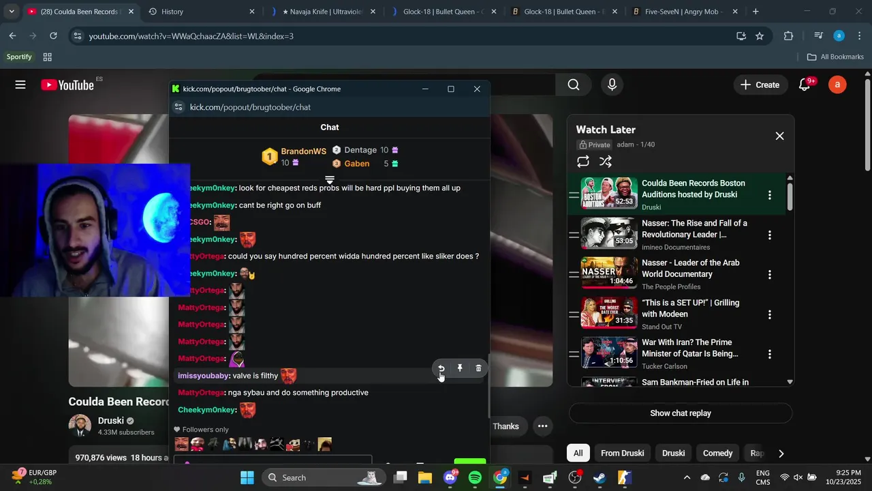Select the All filter chip
Screen dimensions: 872x491
tap(578, 453)
